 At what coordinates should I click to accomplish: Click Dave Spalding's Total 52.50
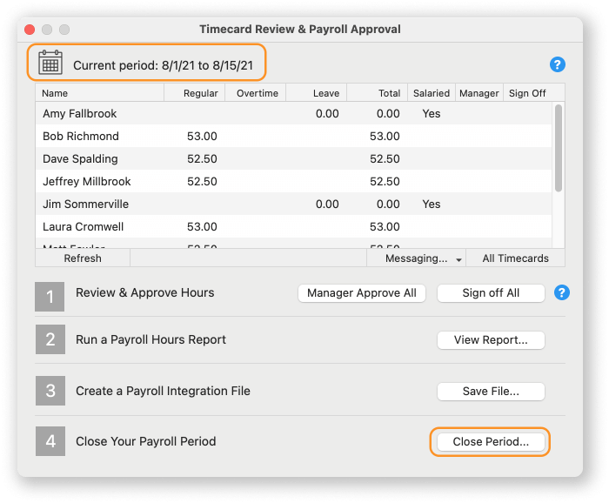[385, 159]
